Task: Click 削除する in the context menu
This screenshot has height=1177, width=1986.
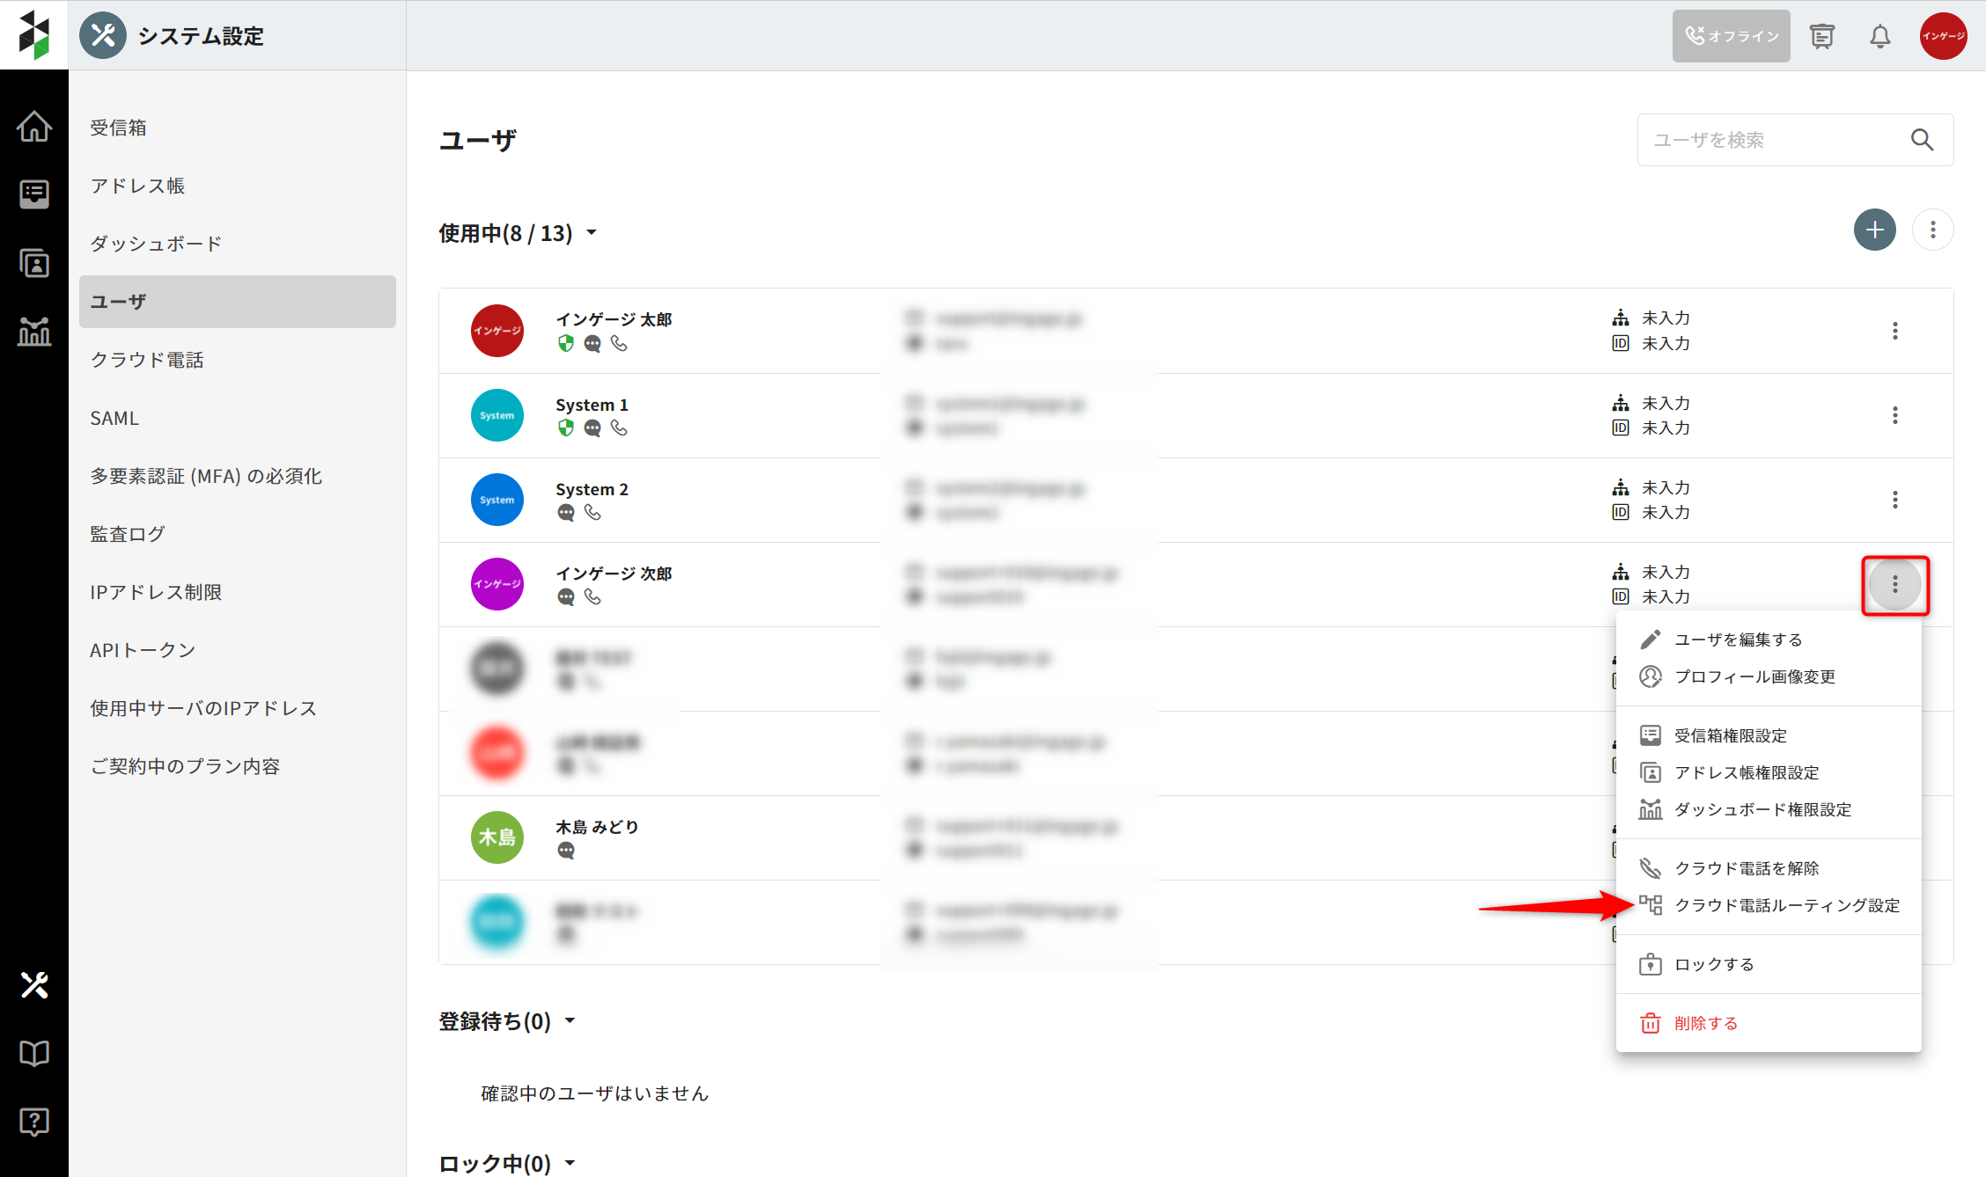Action: [x=1705, y=1023]
